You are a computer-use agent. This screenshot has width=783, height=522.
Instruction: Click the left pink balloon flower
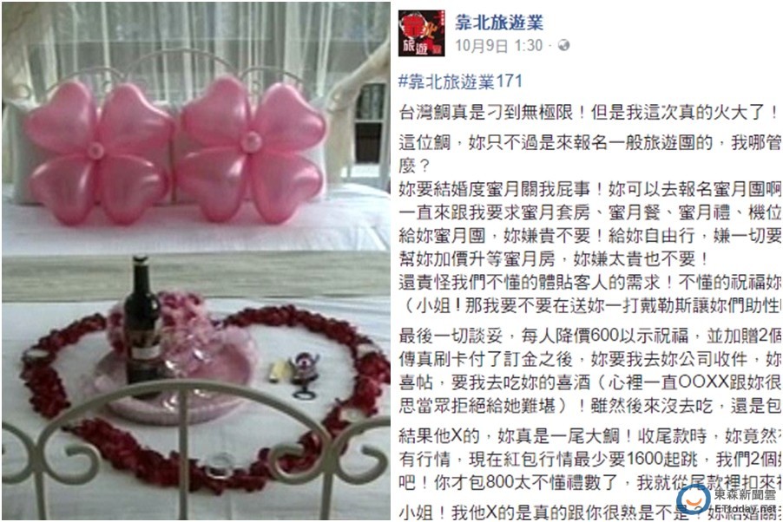[x=95, y=151]
